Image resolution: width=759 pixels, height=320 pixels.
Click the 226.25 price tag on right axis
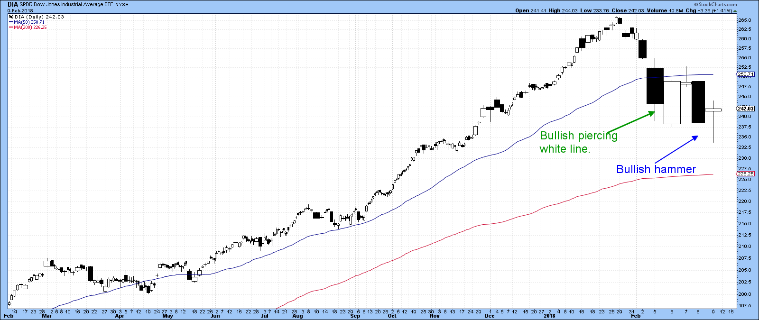point(746,174)
